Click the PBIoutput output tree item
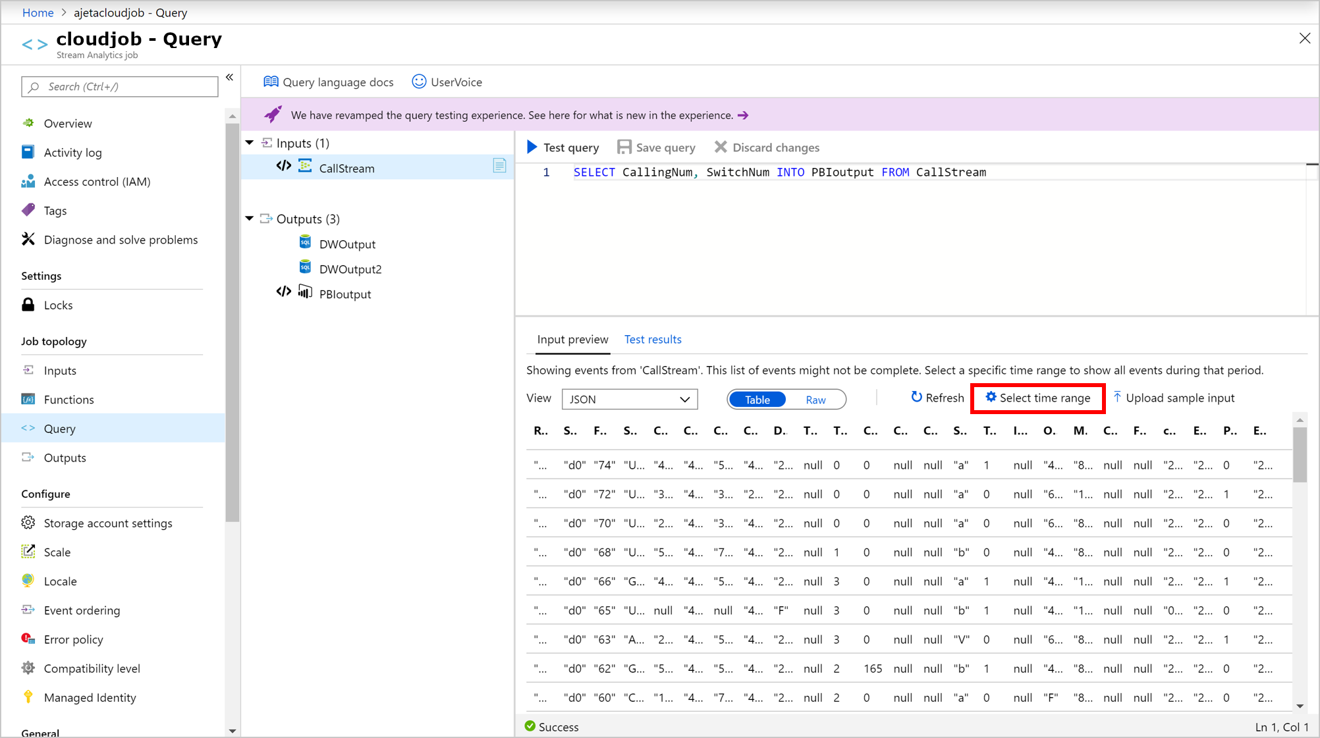The width and height of the screenshot is (1320, 738). click(x=345, y=294)
